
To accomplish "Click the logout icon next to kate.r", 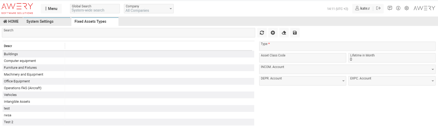I will click(378, 8).
